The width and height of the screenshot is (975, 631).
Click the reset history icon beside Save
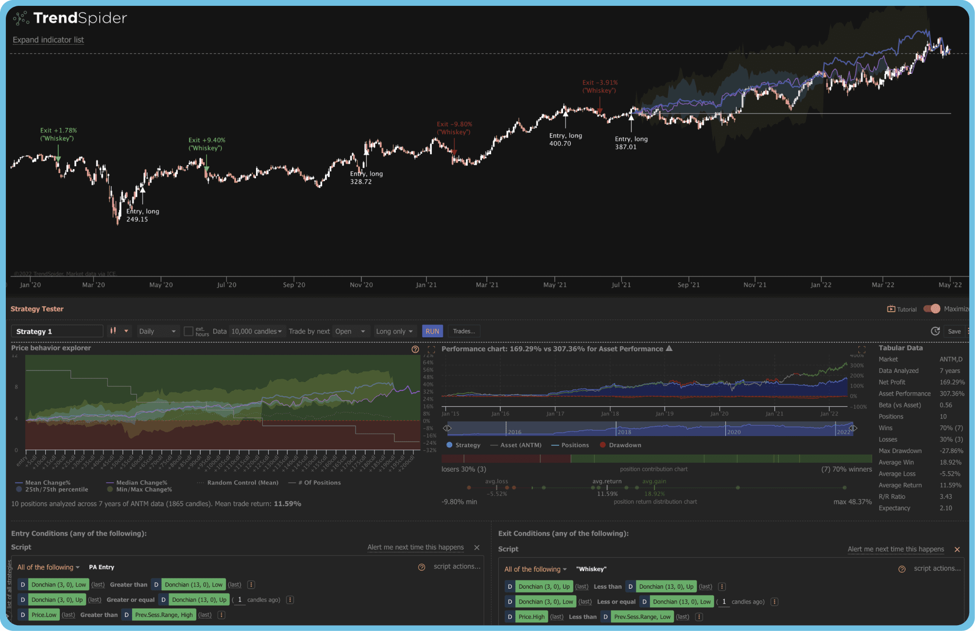pyautogui.click(x=936, y=331)
